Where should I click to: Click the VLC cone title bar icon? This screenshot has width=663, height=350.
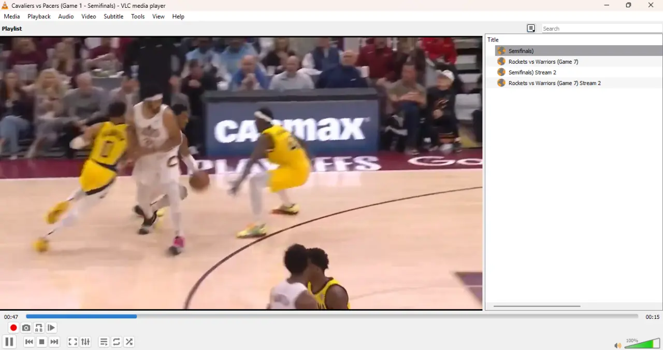tap(5, 5)
